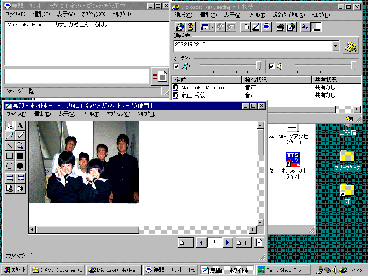The width and height of the screenshot is (368, 276).
Task: Click the chat message input box
Action: pyautogui.click(x=77, y=76)
